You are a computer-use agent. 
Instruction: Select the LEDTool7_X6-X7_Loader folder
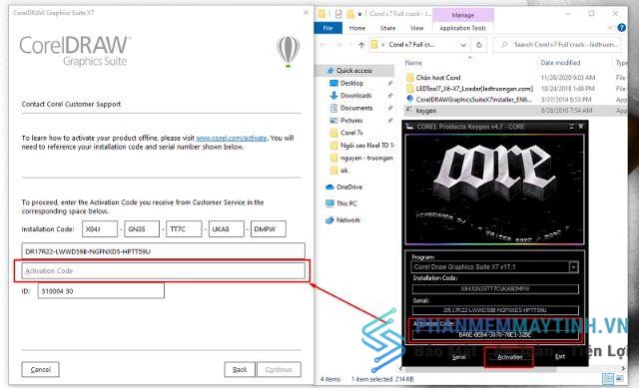click(474, 89)
